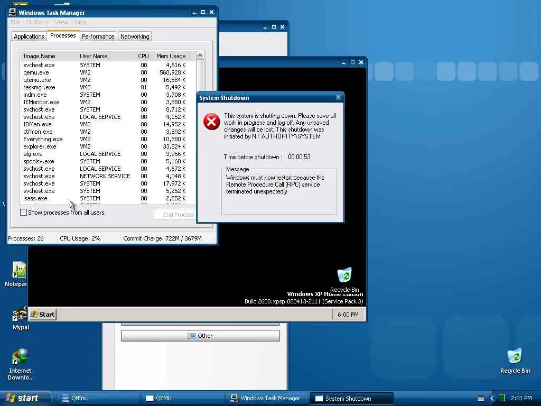Click the Processes: 26 status entry
This screenshot has height=406, width=541.
[26, 238]
